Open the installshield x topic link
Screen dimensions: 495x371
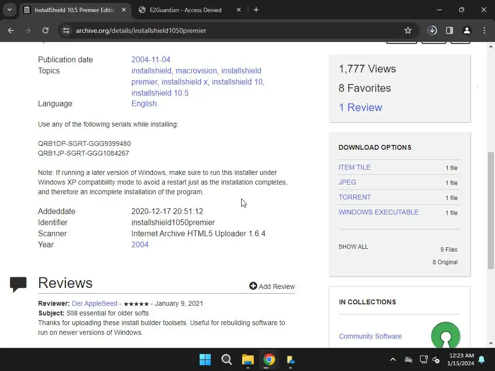[x=184, y=82]
